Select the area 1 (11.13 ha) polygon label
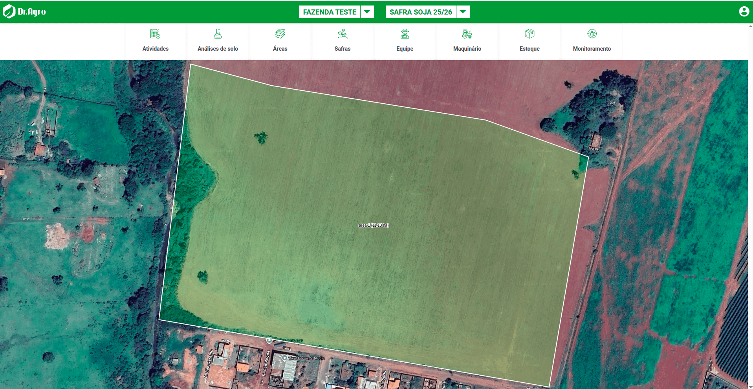753x389 pixels. tap(373, 226)
